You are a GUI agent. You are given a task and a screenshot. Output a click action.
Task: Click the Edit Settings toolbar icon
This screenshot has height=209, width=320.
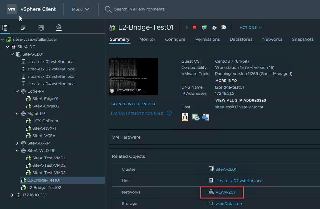214,27
